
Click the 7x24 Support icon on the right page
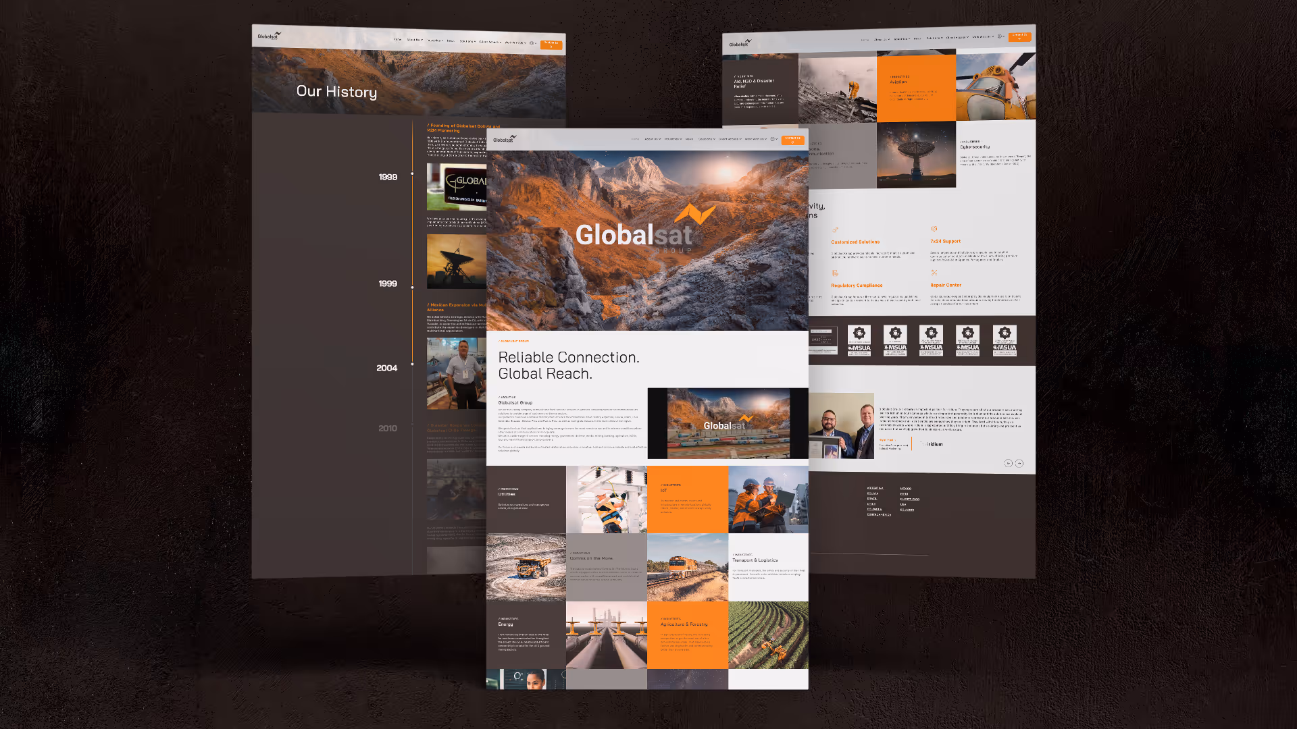click(934, 229)
